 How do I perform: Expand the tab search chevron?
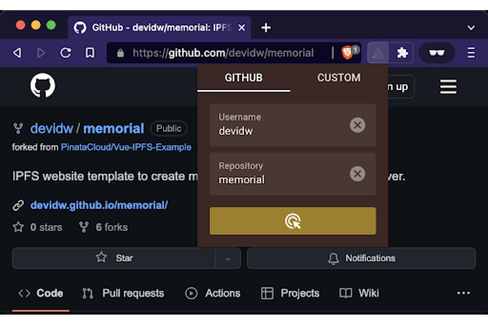pyautogui.click(x=471, y=28)
